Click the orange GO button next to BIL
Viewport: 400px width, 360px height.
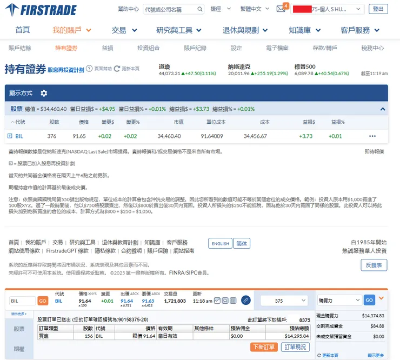pos(43,301)
